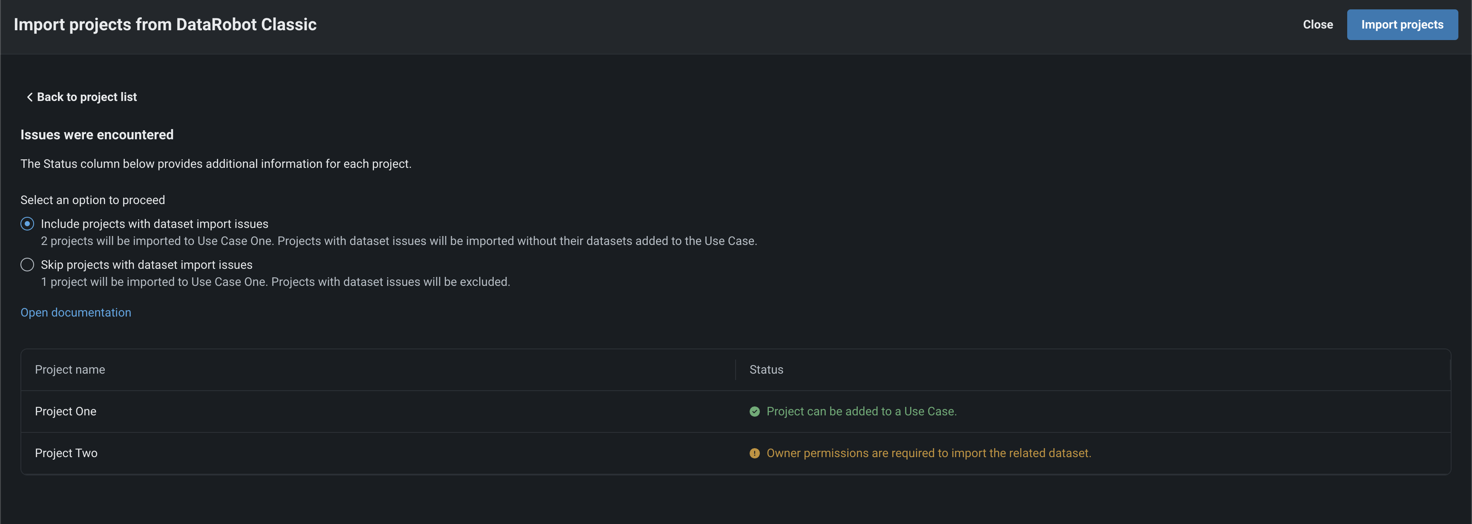This screenshot has height=524, width=1472.
Task: Click the Owner permissions required warning text
Action: (929, 453)
